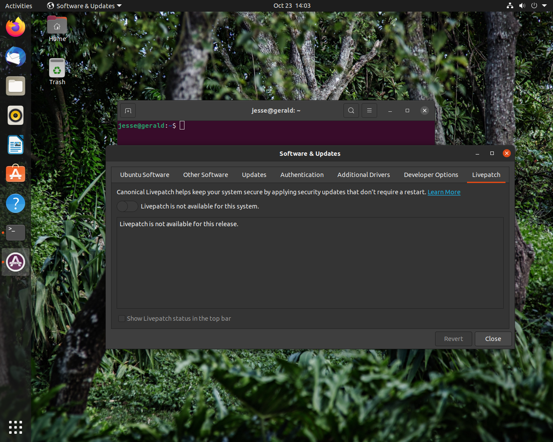The width and height of the screenshot is (553, 442).
Task: Launch Thunderbird Mail from the dock
Action: (x=16, y=57)
